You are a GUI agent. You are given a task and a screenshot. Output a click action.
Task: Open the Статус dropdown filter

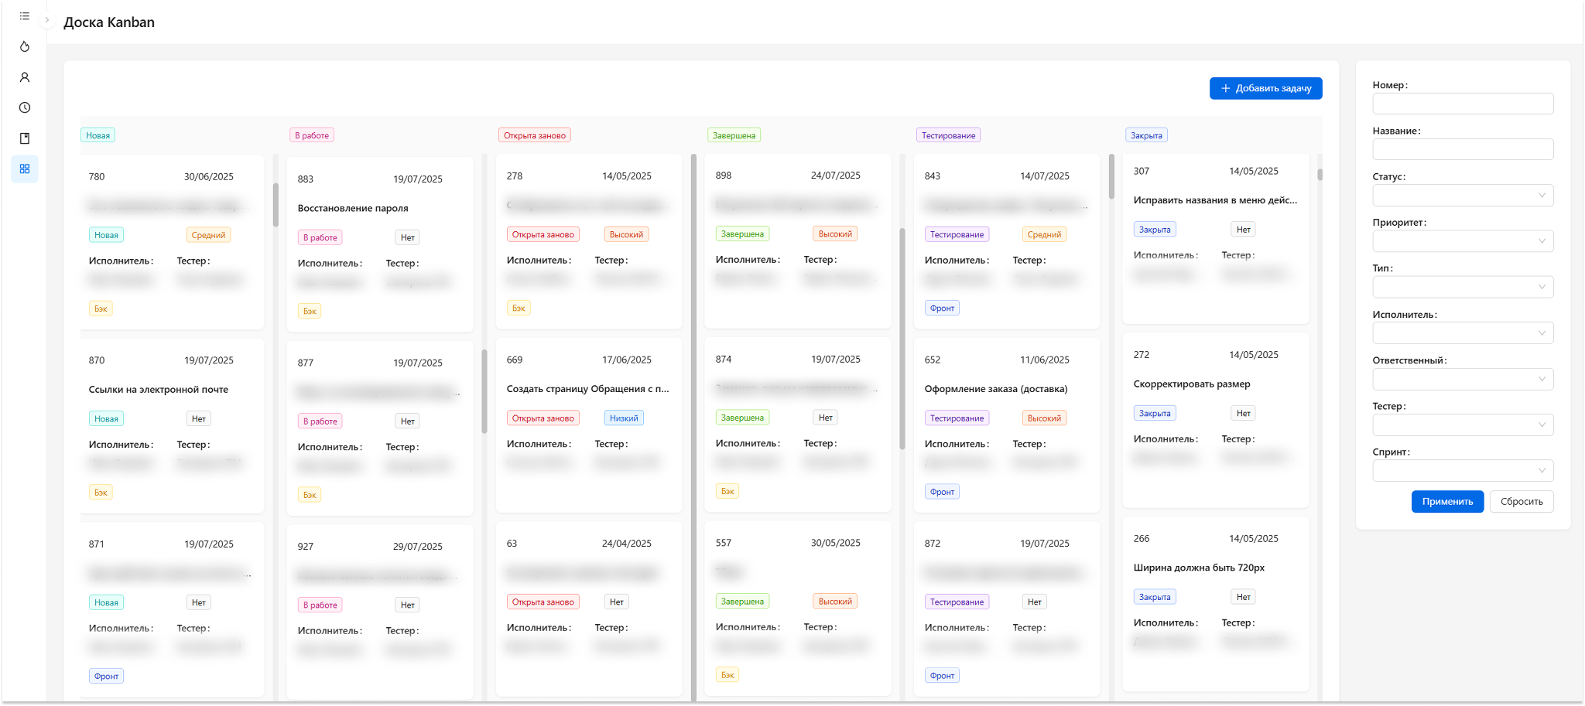coord(1462,196)
